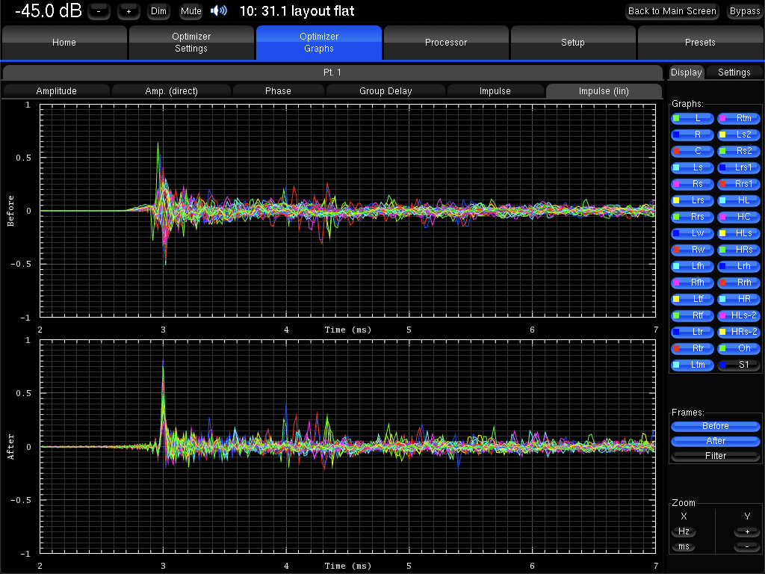Show the Filter frame
The image size is (765, 574).
[716, 455]
